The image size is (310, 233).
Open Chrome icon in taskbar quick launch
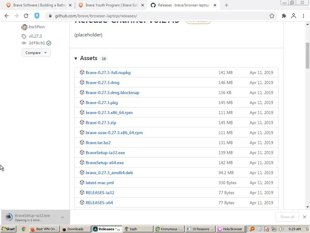tap(24, 229)
